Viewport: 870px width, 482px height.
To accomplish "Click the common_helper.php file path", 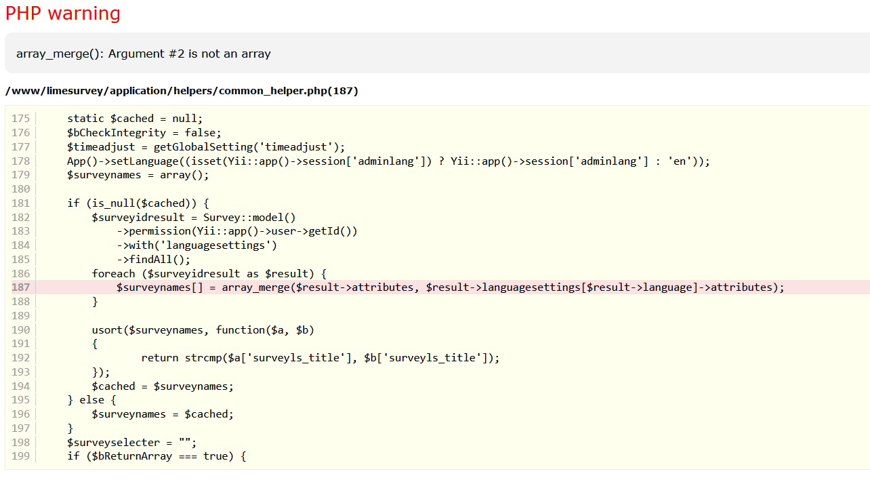I will pos(181,91).
